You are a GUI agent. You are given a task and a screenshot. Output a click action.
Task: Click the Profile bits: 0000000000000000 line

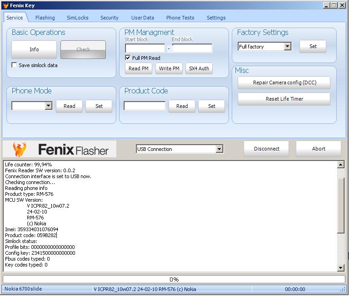[x=40, y=247]
